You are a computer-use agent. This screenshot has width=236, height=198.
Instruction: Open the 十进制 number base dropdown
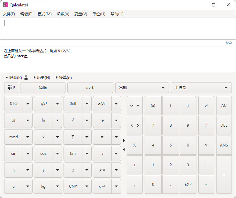pos(201,88)
